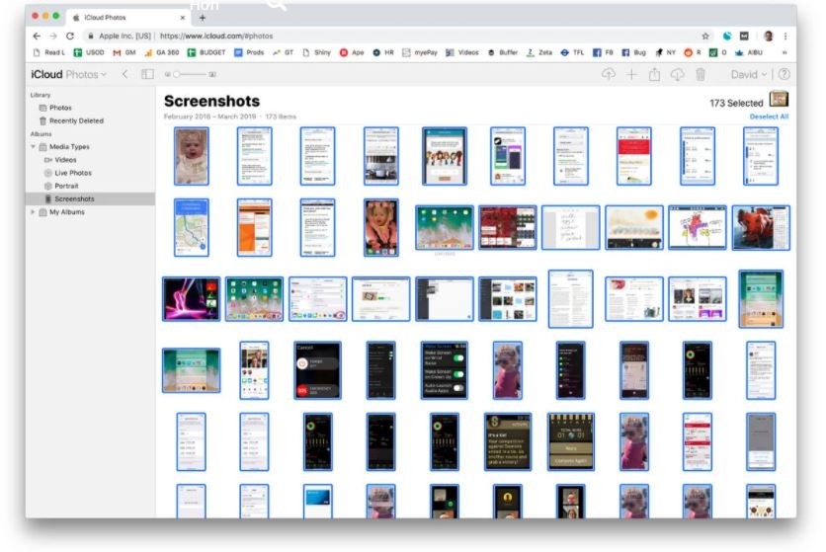Click the URL address bar
Image resolution: width=826 pixels, height=552 pixels.
pyautogui.click(x=390, y=36)
